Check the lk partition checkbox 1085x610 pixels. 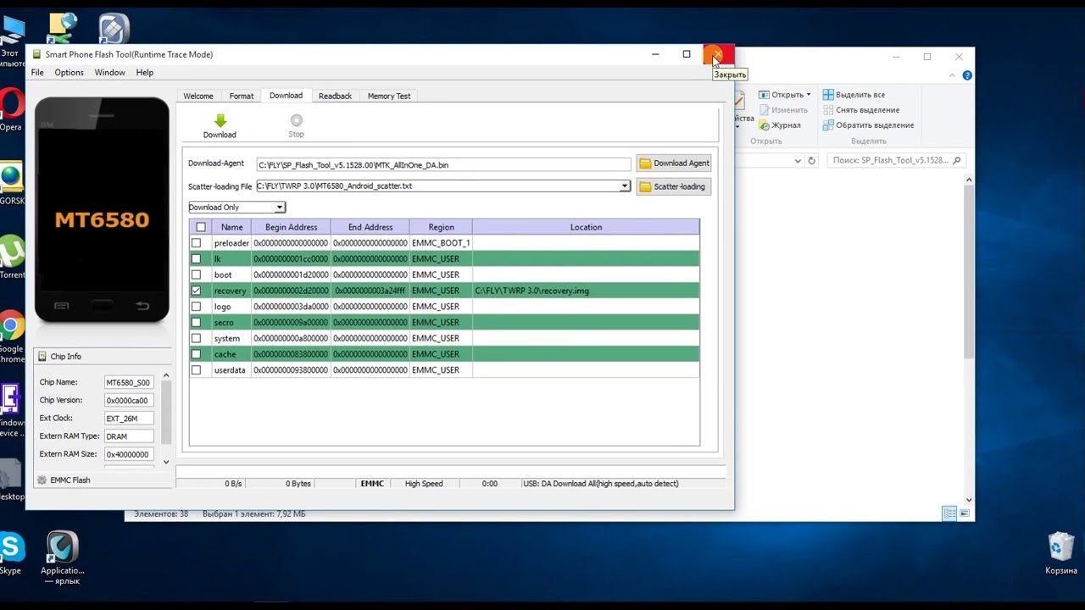(x=196, y=259)
